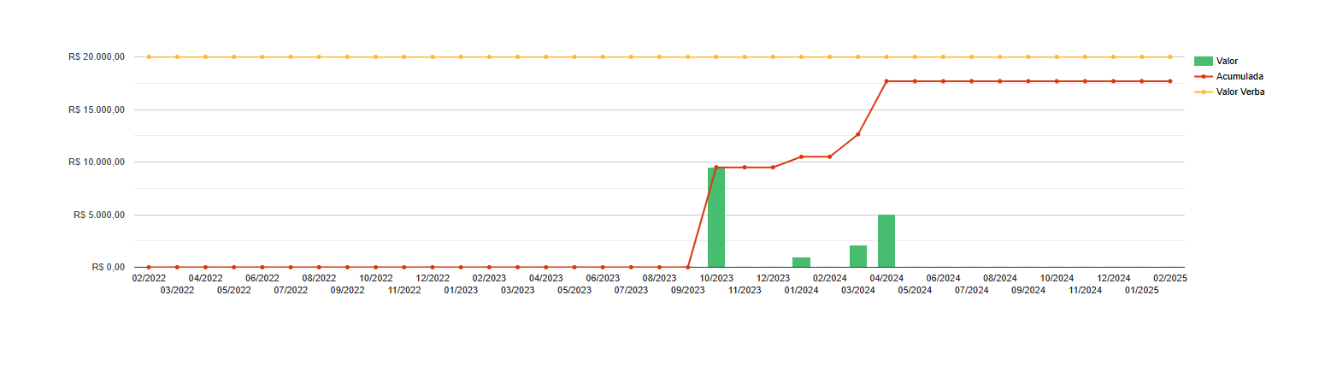Click the red Acumulada legend line marker

point(1203,76)
